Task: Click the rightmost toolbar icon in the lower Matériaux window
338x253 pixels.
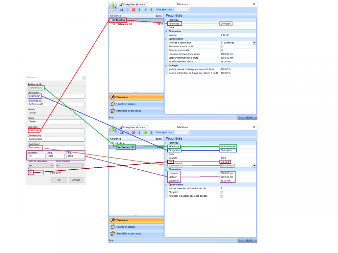Action: (x=151, y=132)
